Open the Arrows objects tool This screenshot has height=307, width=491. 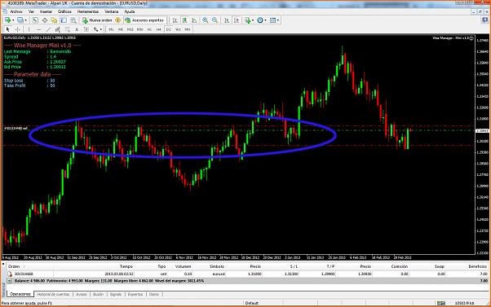point(95,29)
